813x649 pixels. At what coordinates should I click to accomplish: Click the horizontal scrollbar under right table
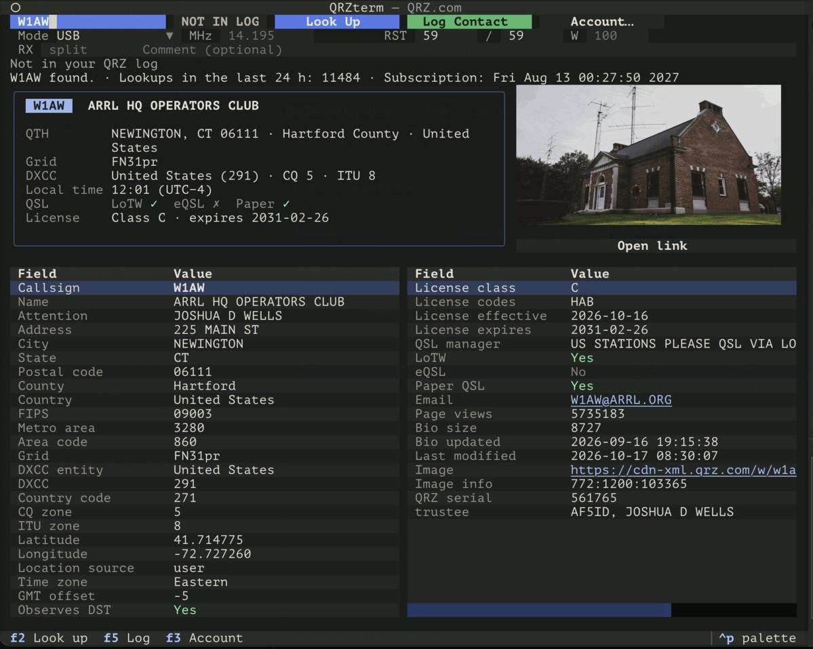point(601,610)
